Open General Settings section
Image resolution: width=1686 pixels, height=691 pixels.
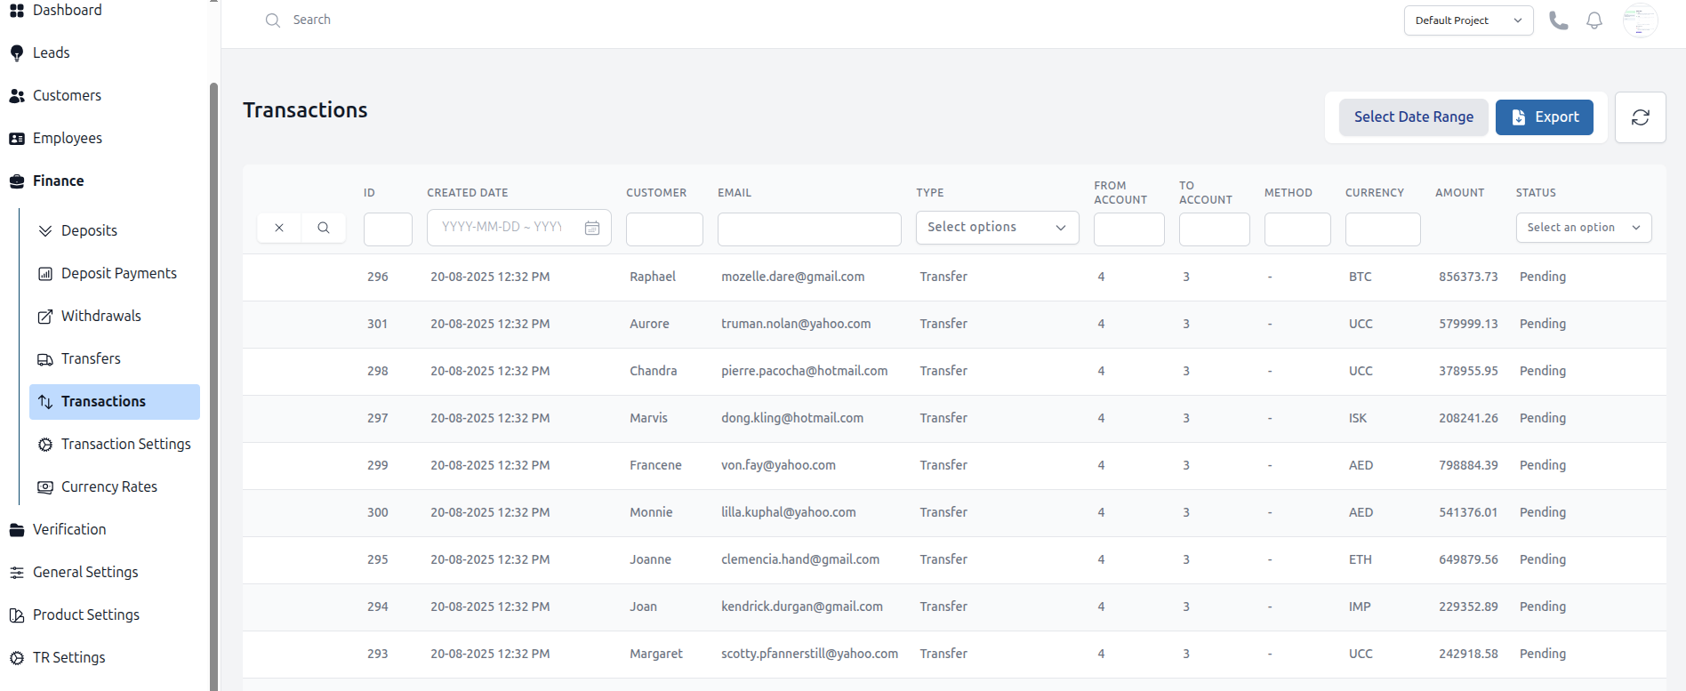point(85,573)
